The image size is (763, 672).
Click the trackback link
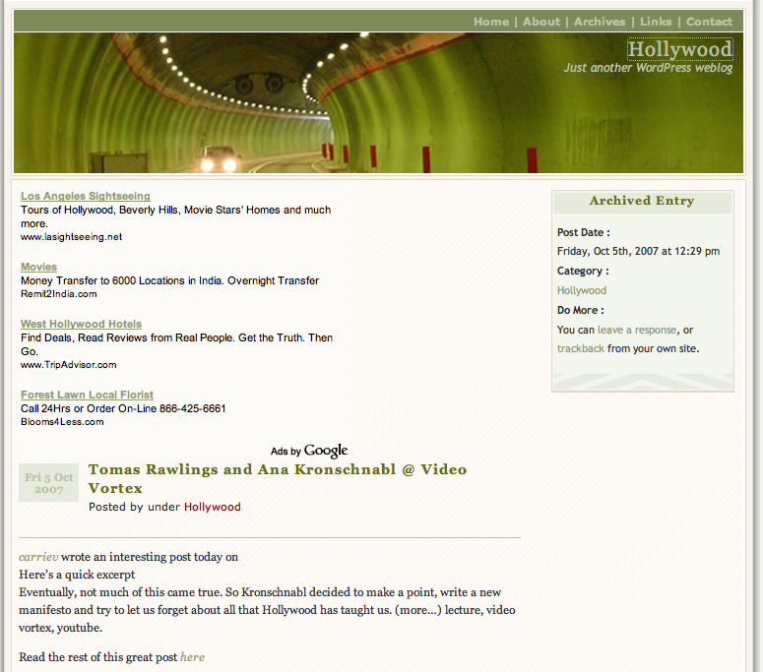click(580, 348)
